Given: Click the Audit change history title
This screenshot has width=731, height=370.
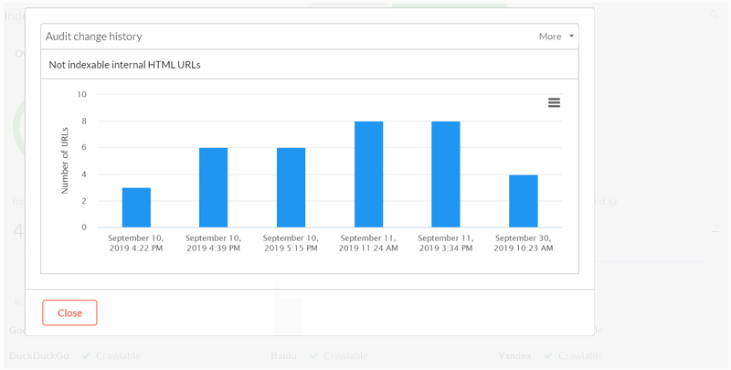Looking at the screenshot, I should 94,37.
